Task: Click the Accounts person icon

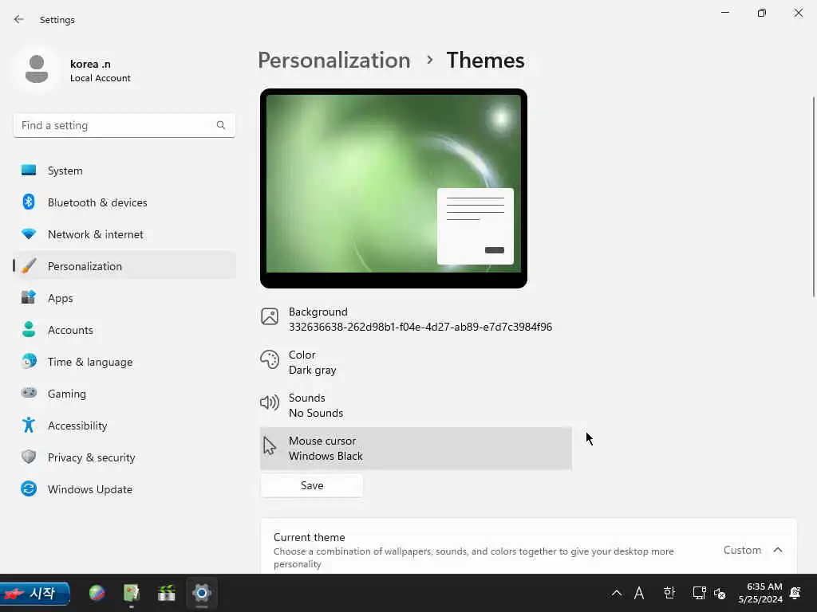Action: click(x=29, y=329)
